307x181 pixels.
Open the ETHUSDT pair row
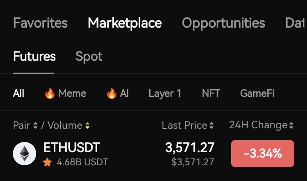point(153,154)
